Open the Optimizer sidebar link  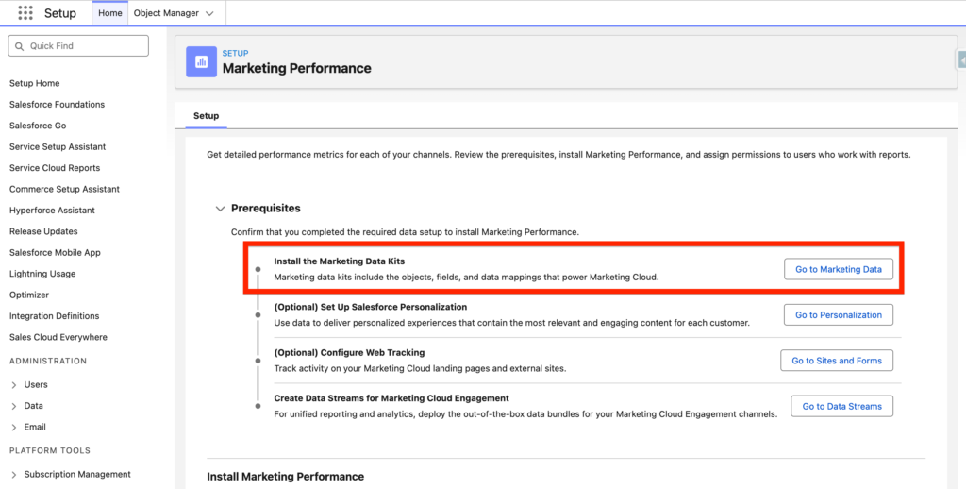pos(30,295)
